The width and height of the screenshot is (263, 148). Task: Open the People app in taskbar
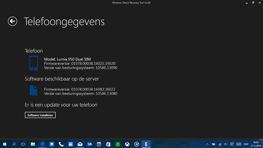click(71, 144)
